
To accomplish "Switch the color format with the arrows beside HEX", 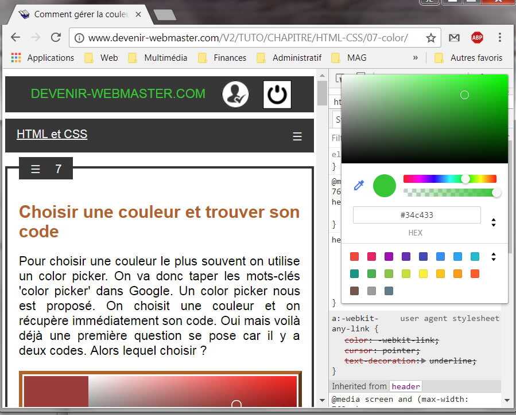I will 493,222.
